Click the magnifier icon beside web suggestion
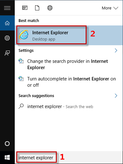123x164 pixels. click(21, 107)
